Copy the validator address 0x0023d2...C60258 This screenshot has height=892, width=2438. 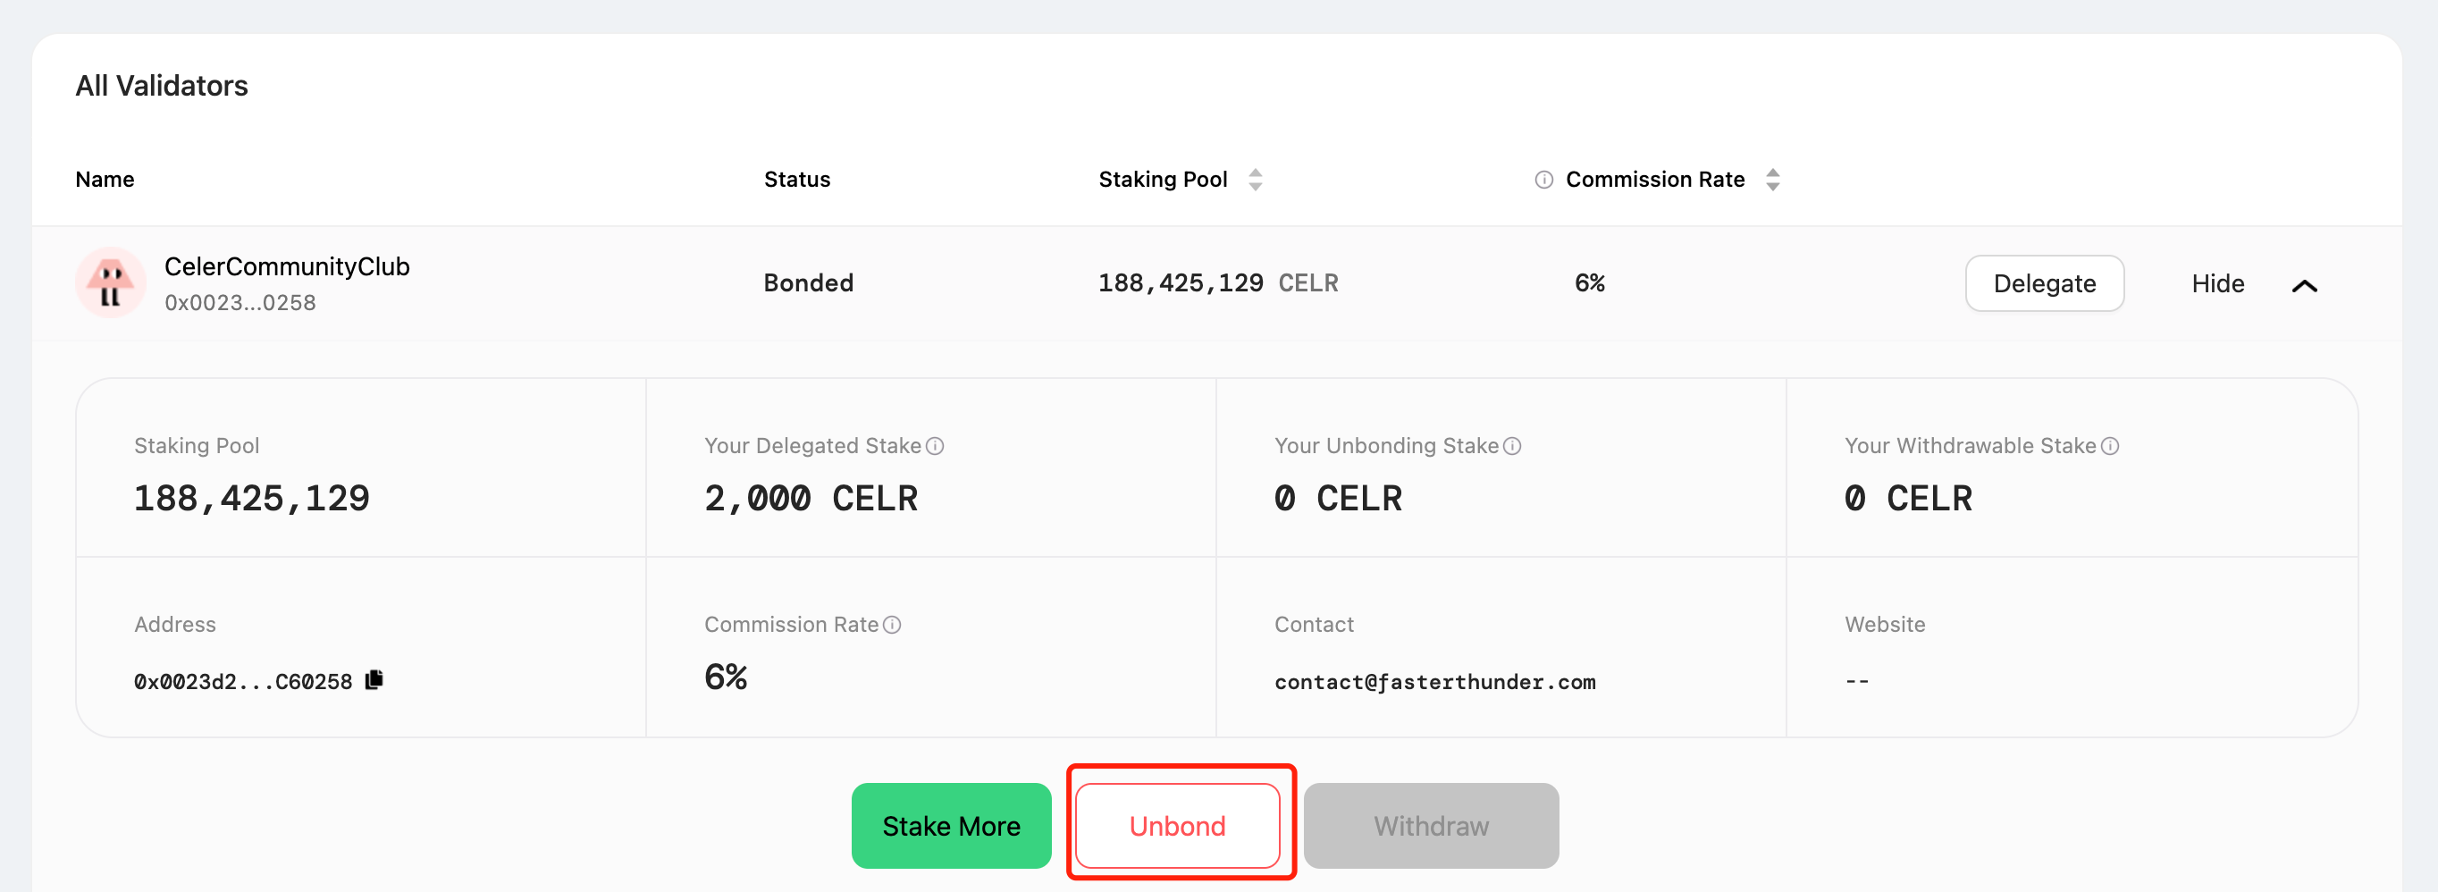pyautogui.click(x=374, y=680)
